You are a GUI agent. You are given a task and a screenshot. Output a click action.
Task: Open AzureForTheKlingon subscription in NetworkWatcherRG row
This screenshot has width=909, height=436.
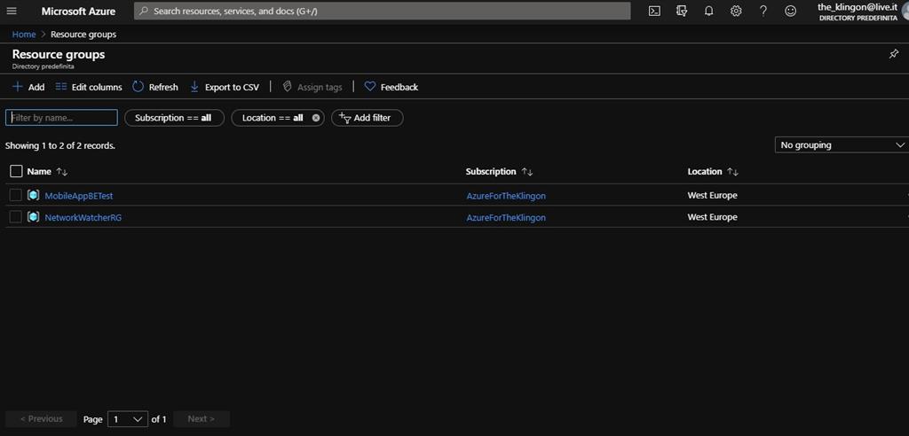pyautogui.click(x=506, y=218)
